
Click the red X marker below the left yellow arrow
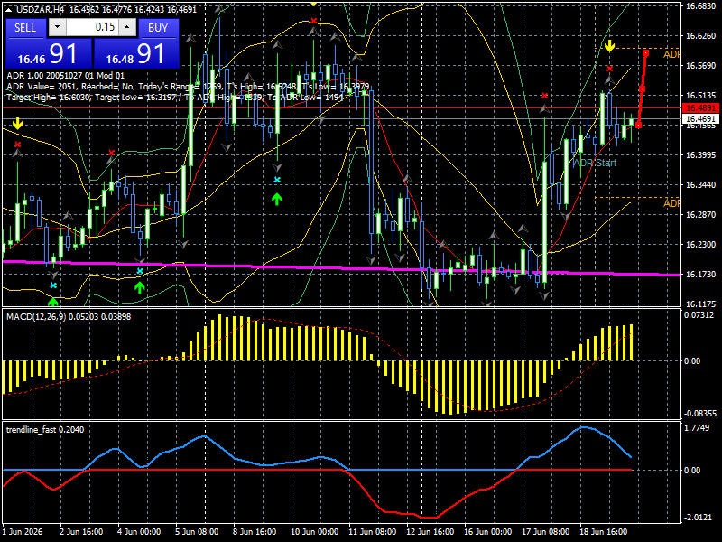coord(17,145)
